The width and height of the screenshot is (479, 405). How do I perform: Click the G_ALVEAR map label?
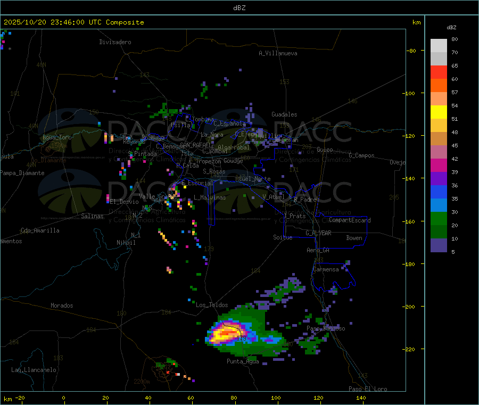point(318,233)
